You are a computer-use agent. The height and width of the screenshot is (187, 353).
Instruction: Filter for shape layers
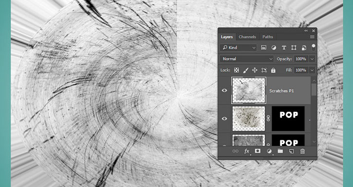[x=294, y=48]
